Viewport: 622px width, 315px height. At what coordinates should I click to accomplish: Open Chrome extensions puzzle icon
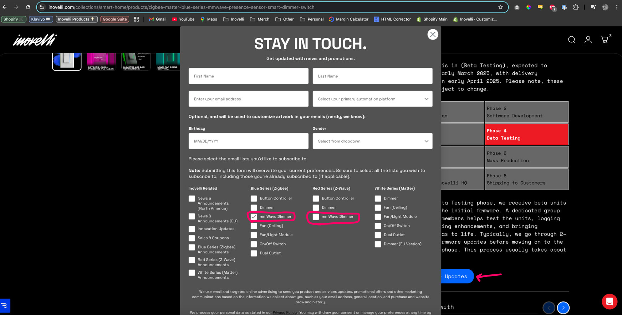click(x=576, y=7)
